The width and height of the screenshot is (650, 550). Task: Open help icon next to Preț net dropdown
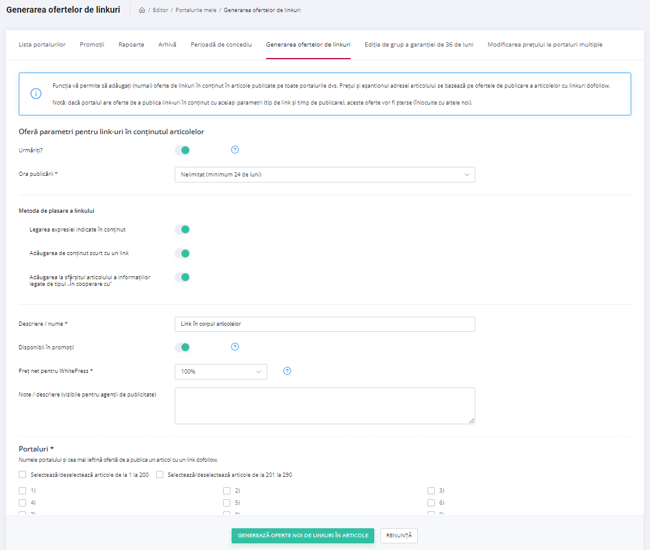point(287,371)
